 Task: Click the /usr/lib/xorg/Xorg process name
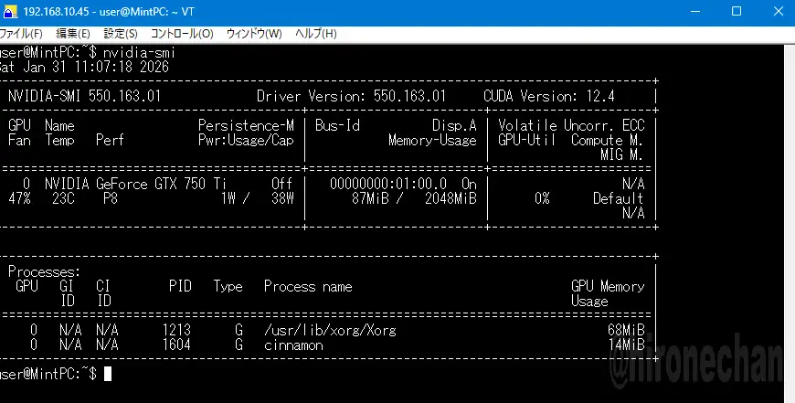pyautogui.click(x=330, y=330)
